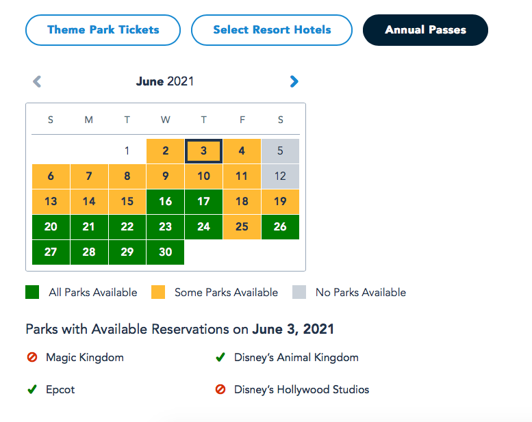Viewport: 532px width, 422px height.
Task: Click the June 2021 month heading
Action: point(165,82)
